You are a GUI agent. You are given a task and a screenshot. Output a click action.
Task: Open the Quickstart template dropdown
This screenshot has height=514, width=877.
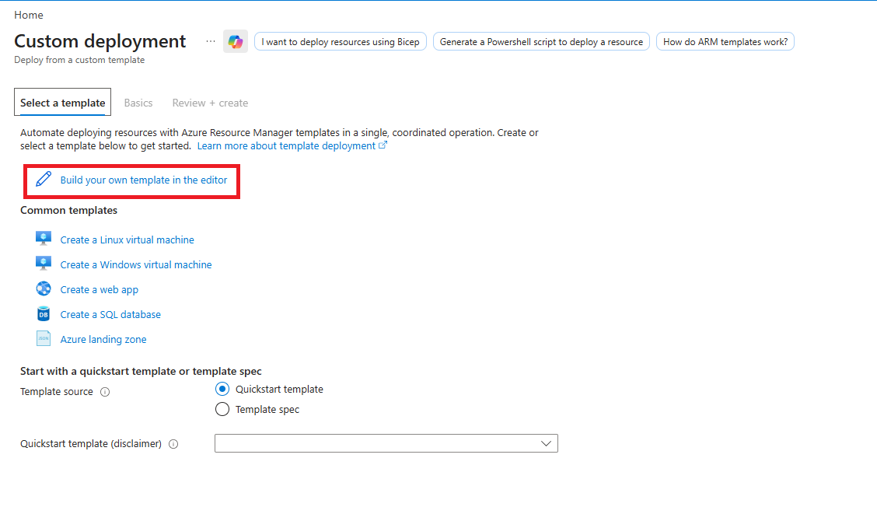pos(386,443)
